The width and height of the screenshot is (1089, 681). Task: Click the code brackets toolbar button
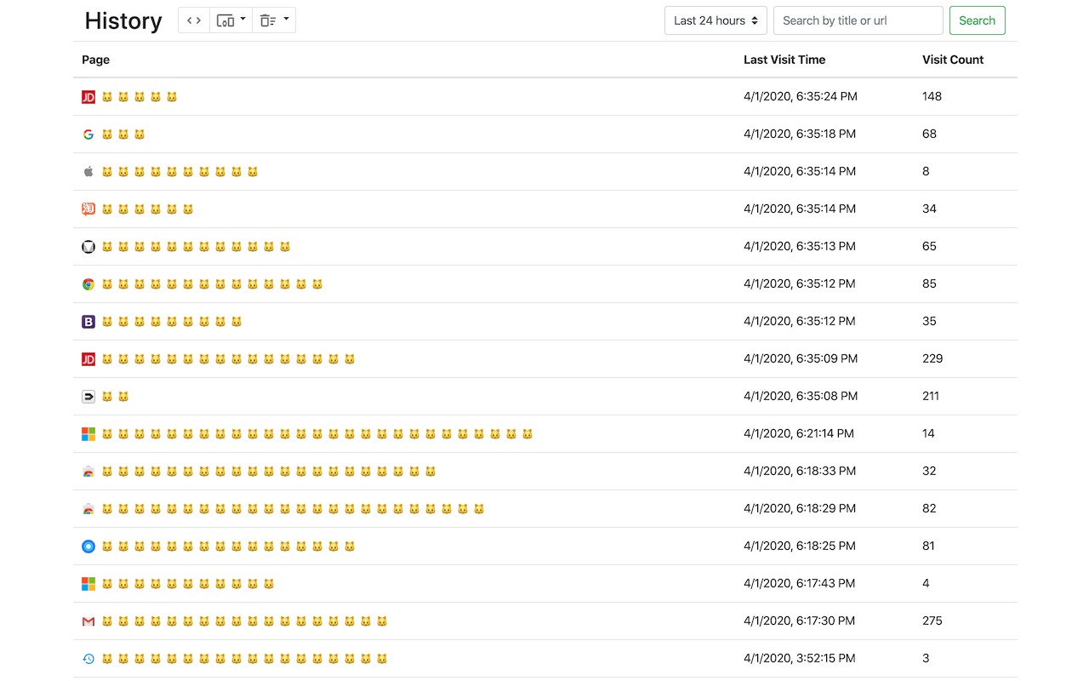[x=194, y=20]
